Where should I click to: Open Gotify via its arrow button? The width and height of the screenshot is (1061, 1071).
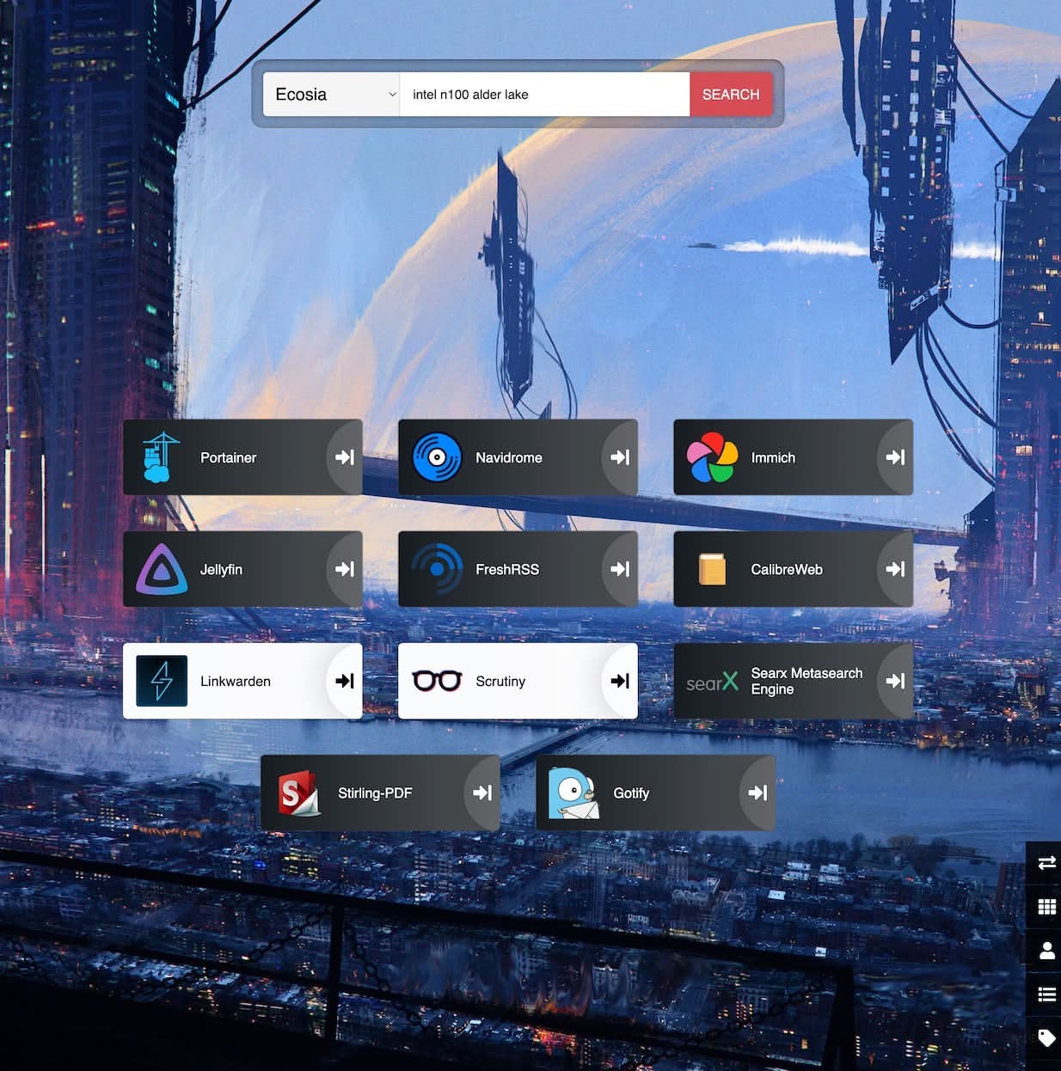pos(757,793)
